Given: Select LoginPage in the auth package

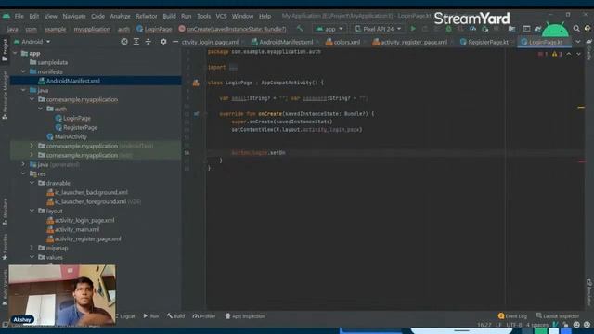Looking at the screenshot, I should tap(77, 118).
